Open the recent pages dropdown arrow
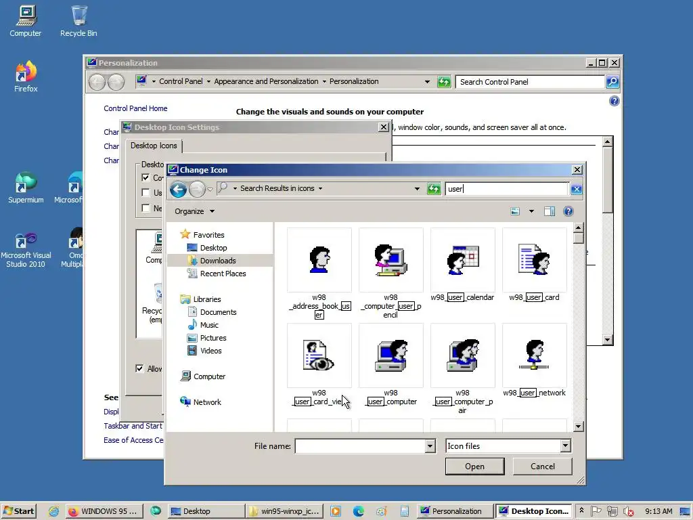This screenshot has width=693, height=520. [210, 190]
